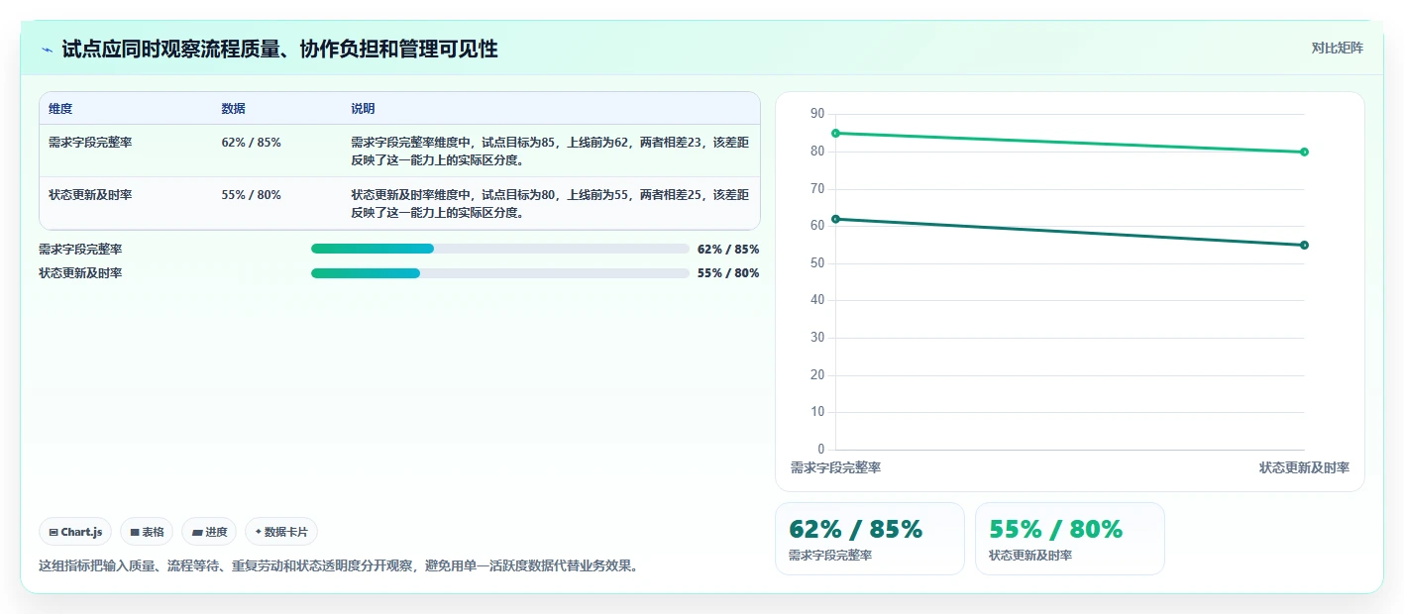The width and height of the screenshot is (1404, 614).
Task: Click the 需求字段完整率 table row cell
Action: point(90,143)
